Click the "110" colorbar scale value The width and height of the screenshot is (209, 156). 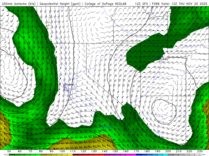point(73,151)
